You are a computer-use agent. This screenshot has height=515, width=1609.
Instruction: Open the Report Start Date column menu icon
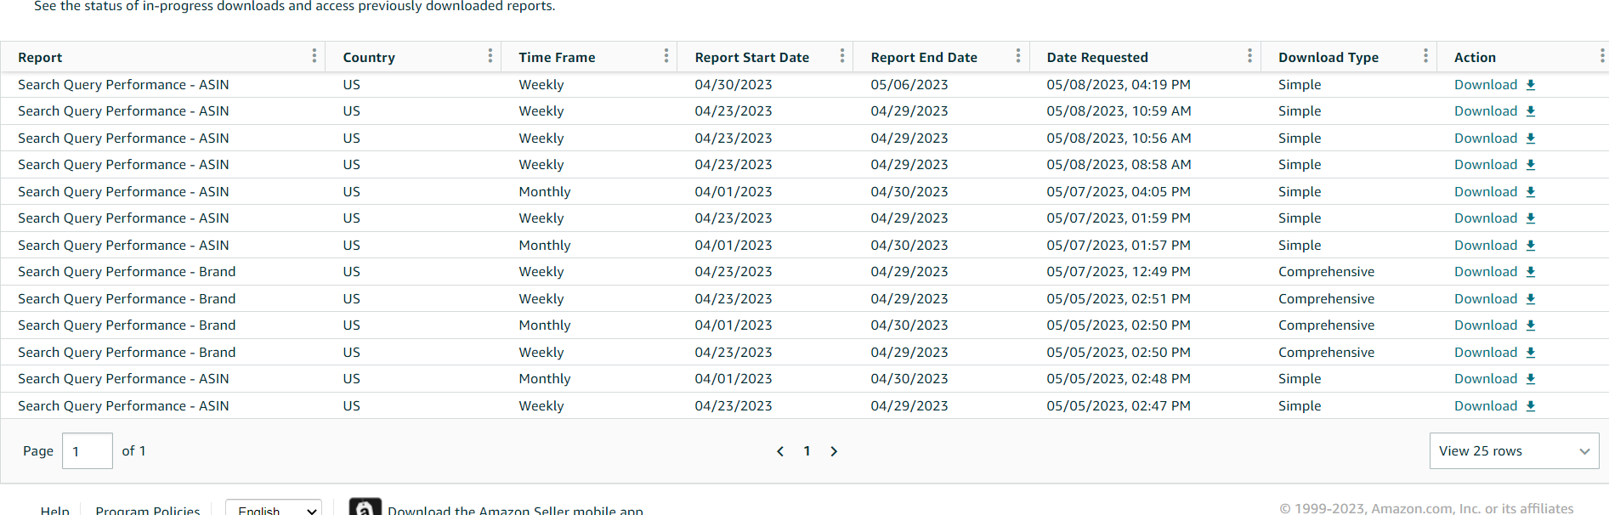tap(842, 56)
